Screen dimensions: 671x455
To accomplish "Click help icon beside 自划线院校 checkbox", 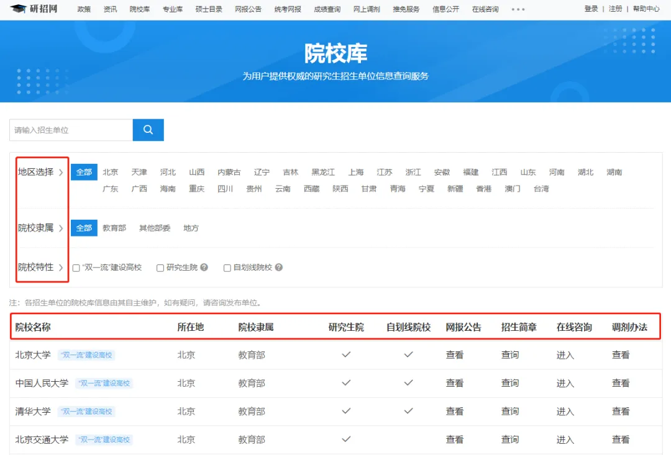I will pyautogui.click(x=278, y=268).
